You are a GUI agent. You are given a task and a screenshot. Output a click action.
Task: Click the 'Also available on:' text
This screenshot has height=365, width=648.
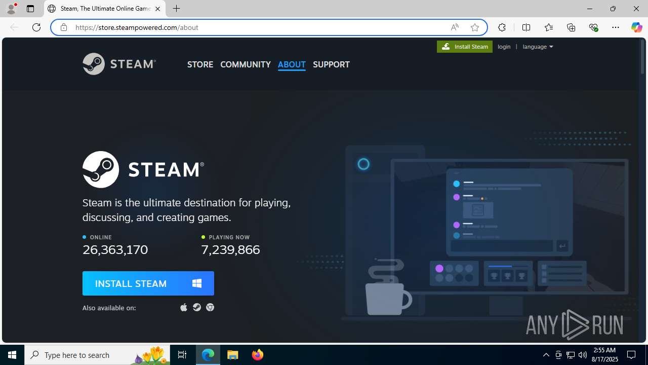click(x=109, y=308)
